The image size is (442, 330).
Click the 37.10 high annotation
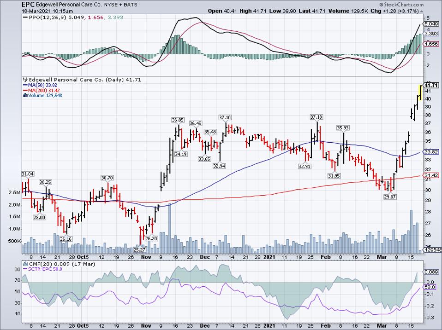click(225, 117)
